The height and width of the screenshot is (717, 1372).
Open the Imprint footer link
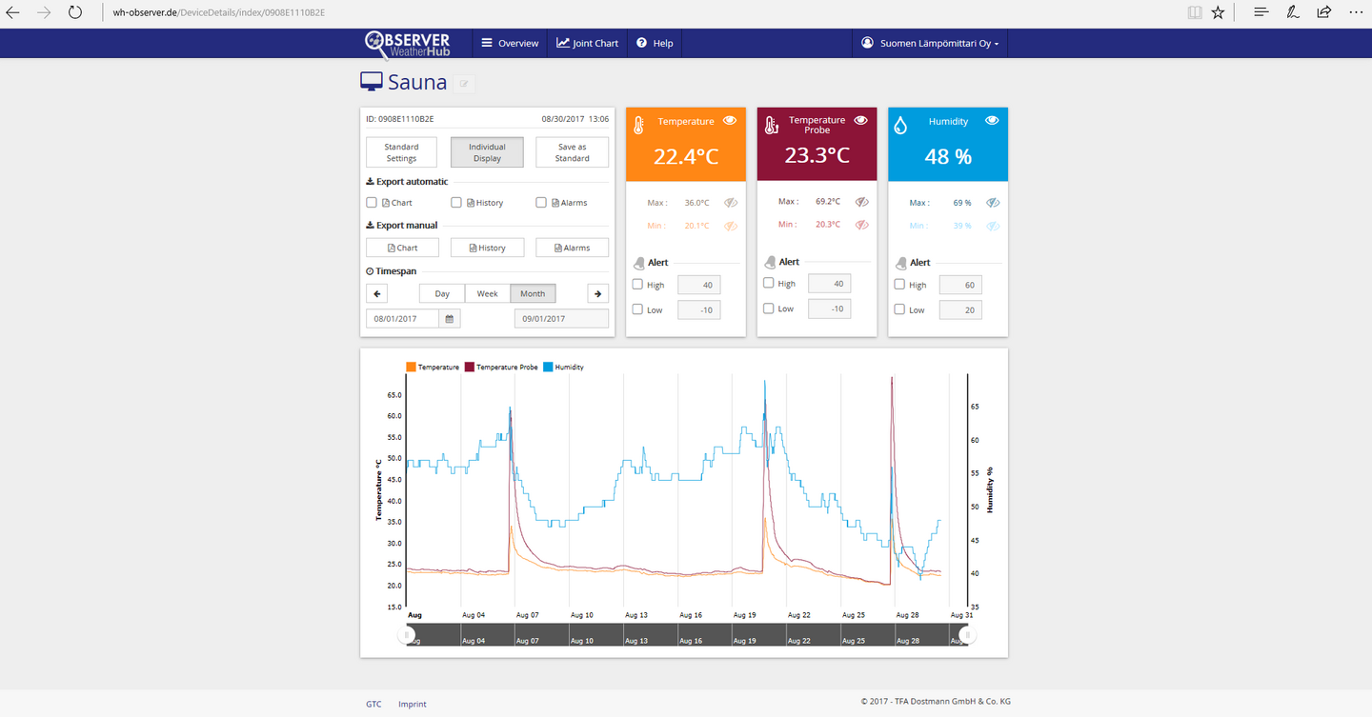coord(413,704)
